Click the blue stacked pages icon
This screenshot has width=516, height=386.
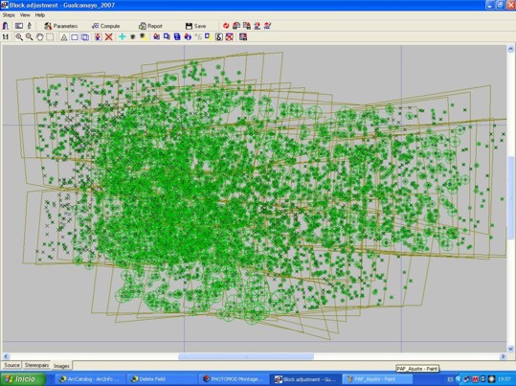pos(167,36)
